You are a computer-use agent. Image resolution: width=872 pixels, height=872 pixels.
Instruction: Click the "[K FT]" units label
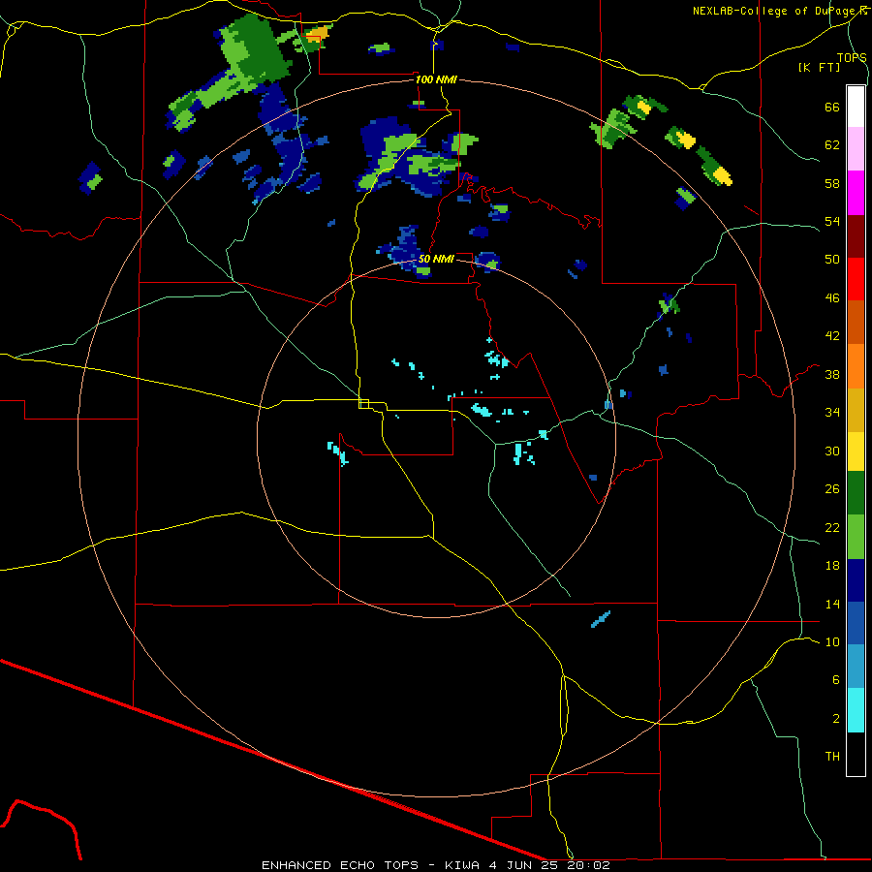click(x=819, y=67)
